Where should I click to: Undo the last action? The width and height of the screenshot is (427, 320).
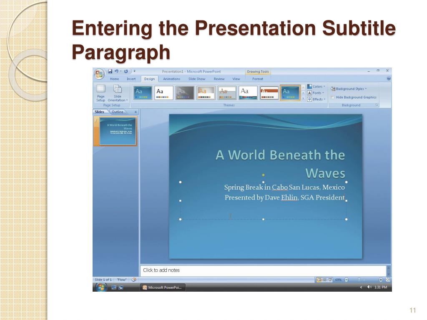click(117, 71)
